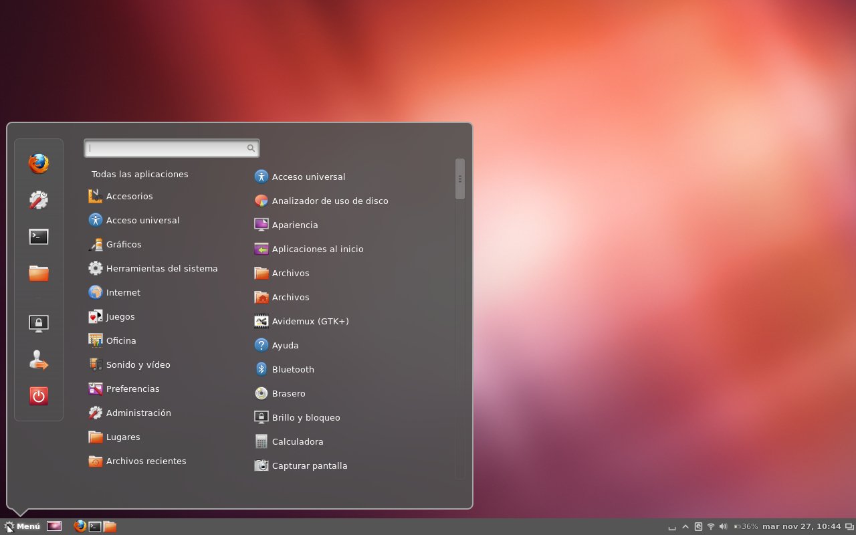
Task: Open the Terminal launcher in the bottom panel
Action: pos(95,526)
